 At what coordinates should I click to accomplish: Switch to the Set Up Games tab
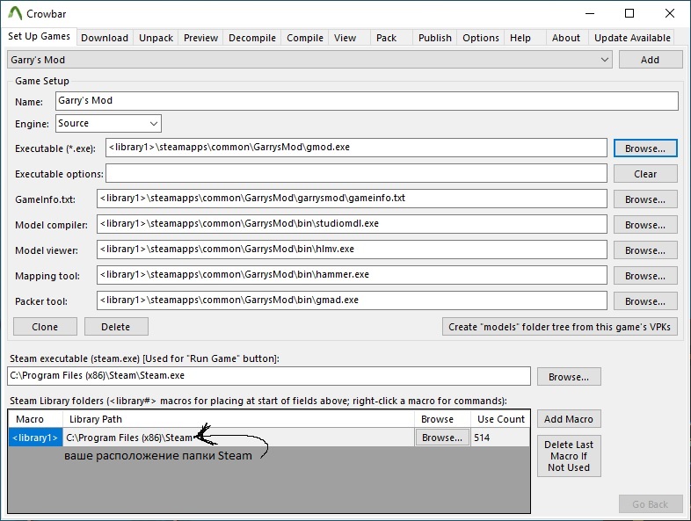click(x=40, y=37)
